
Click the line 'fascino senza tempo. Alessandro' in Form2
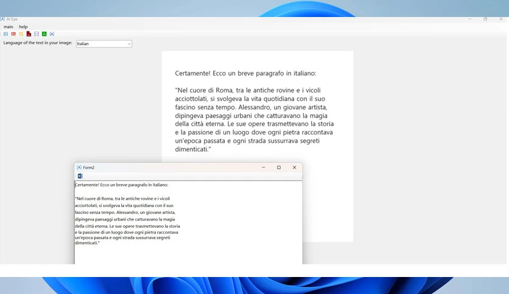125,213
